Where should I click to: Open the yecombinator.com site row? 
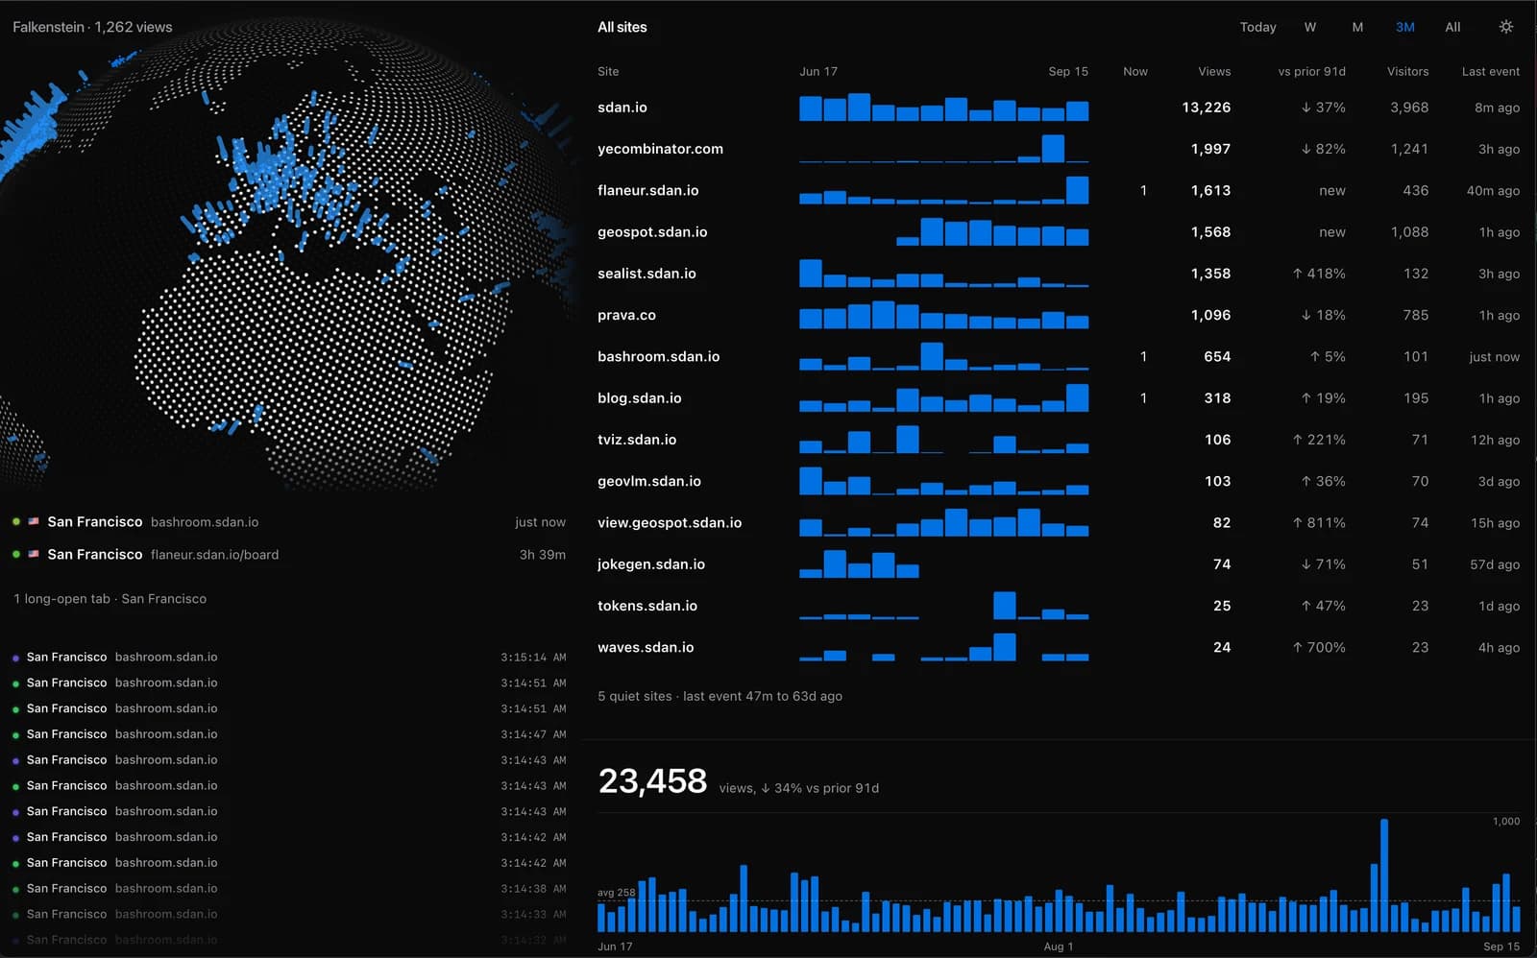click(1059, 149)
